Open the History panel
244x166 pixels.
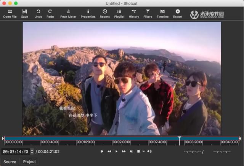[x=134, y=14]
